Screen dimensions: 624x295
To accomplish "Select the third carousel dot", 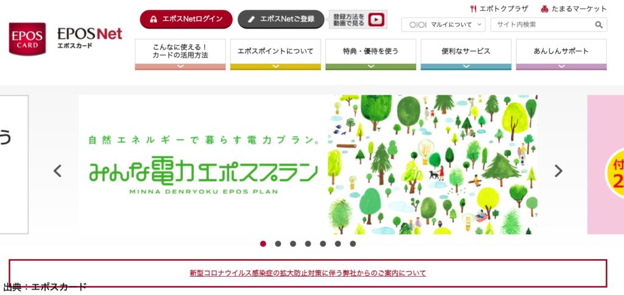I will coord(293,244).
